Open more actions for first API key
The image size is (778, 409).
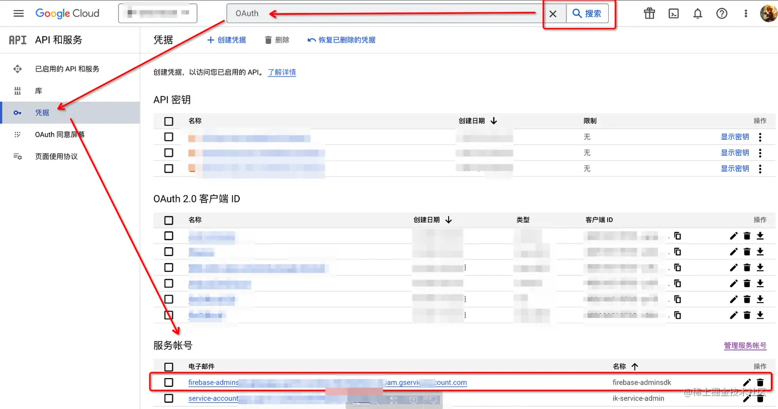[x=760, y=137]
